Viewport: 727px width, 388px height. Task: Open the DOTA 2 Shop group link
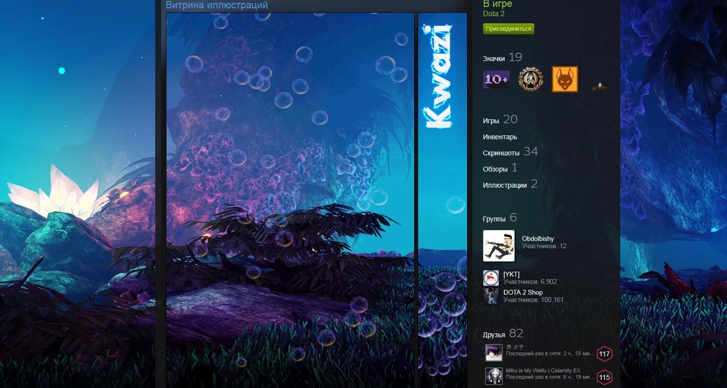pos(523,292)
